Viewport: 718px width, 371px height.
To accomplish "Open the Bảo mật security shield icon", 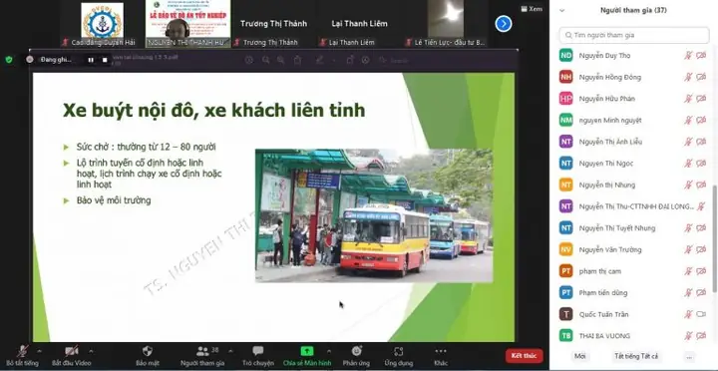I will point(147,351).
